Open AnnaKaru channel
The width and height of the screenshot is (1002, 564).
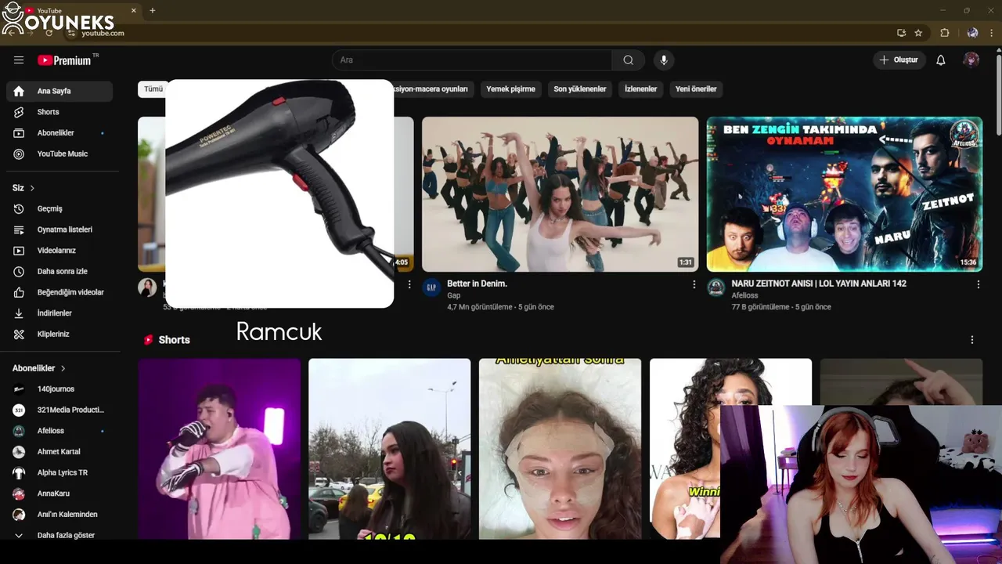pos(59,493)
